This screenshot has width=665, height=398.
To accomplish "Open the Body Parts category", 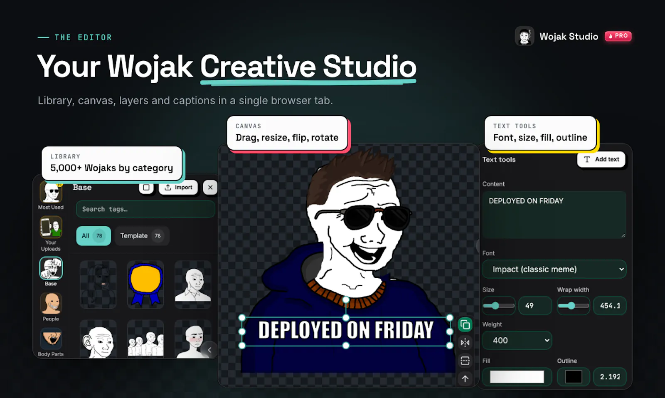I will 51,342.
